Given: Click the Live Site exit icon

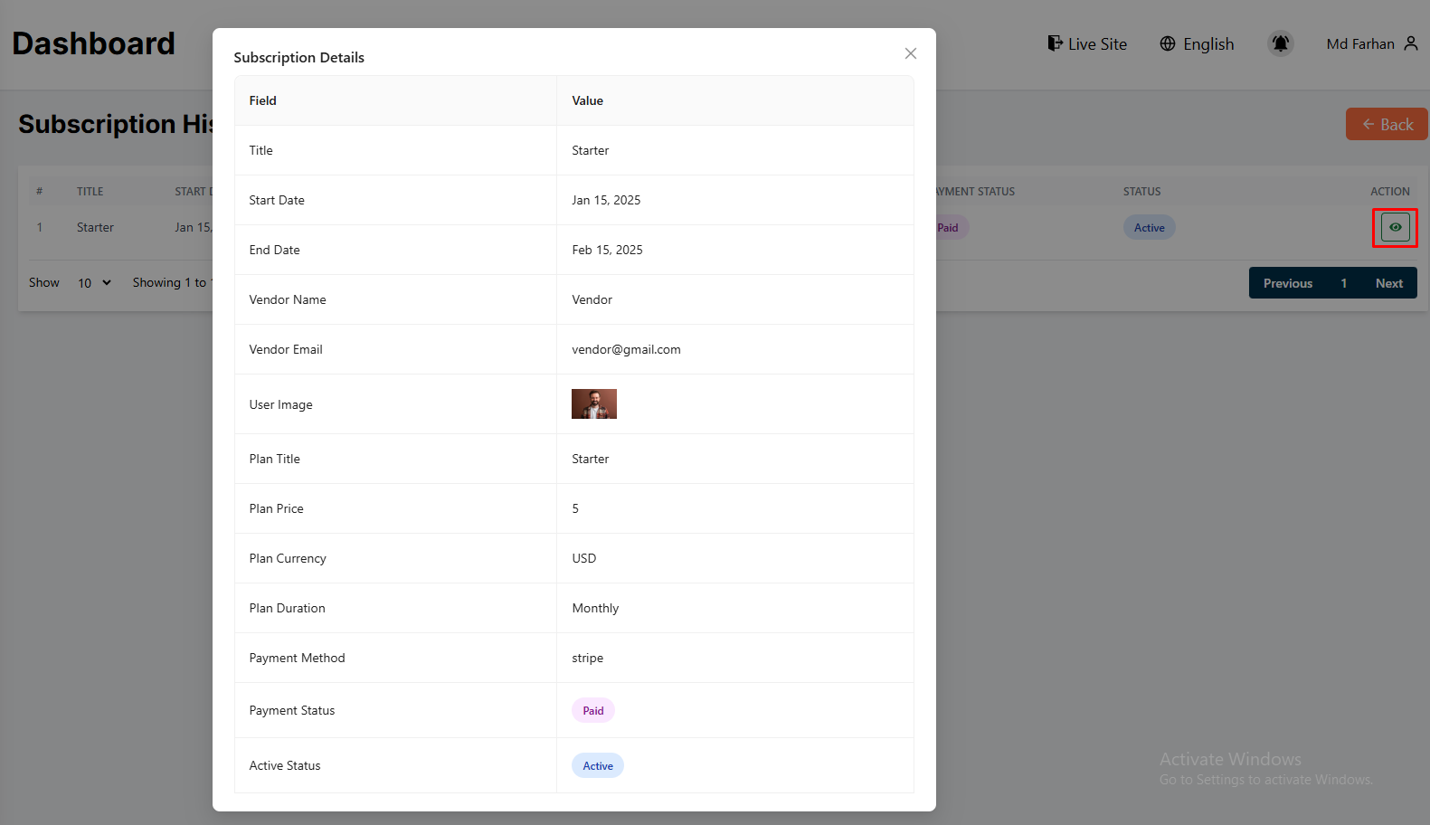Looking at the screenshot, I should (1055, 43).
